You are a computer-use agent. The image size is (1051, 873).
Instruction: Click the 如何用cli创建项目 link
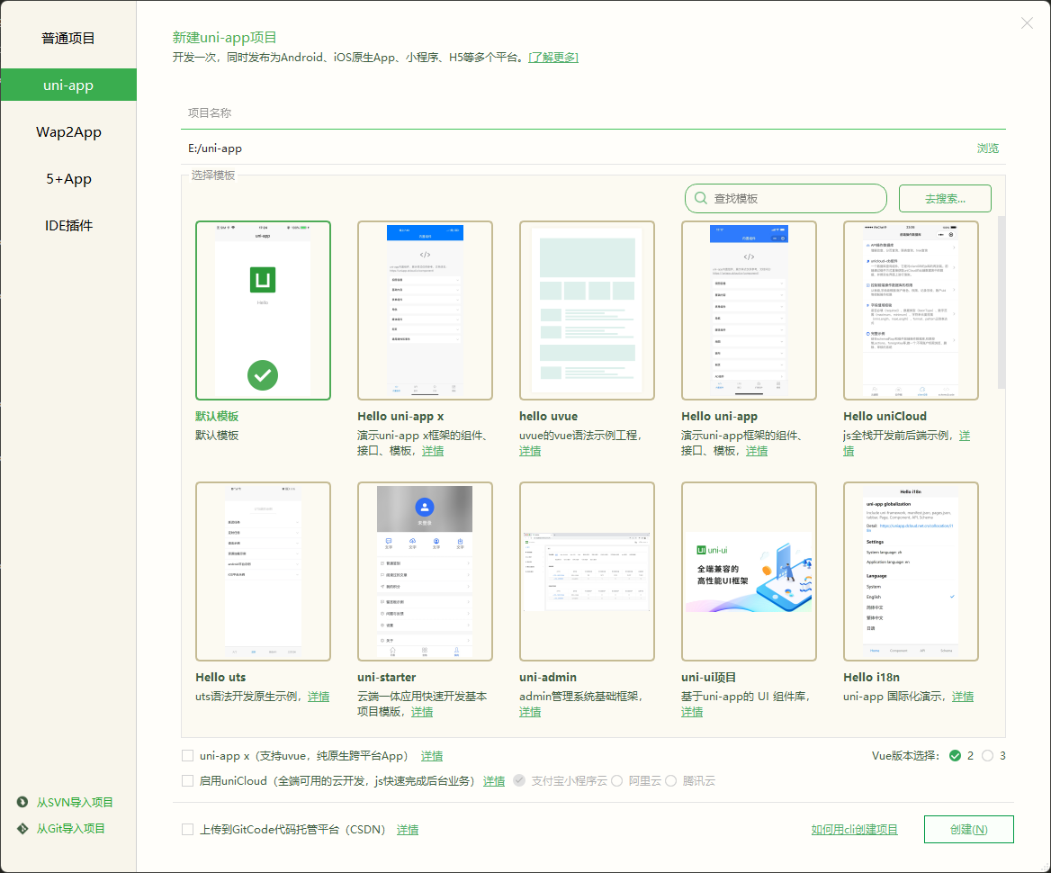[854, 829]
